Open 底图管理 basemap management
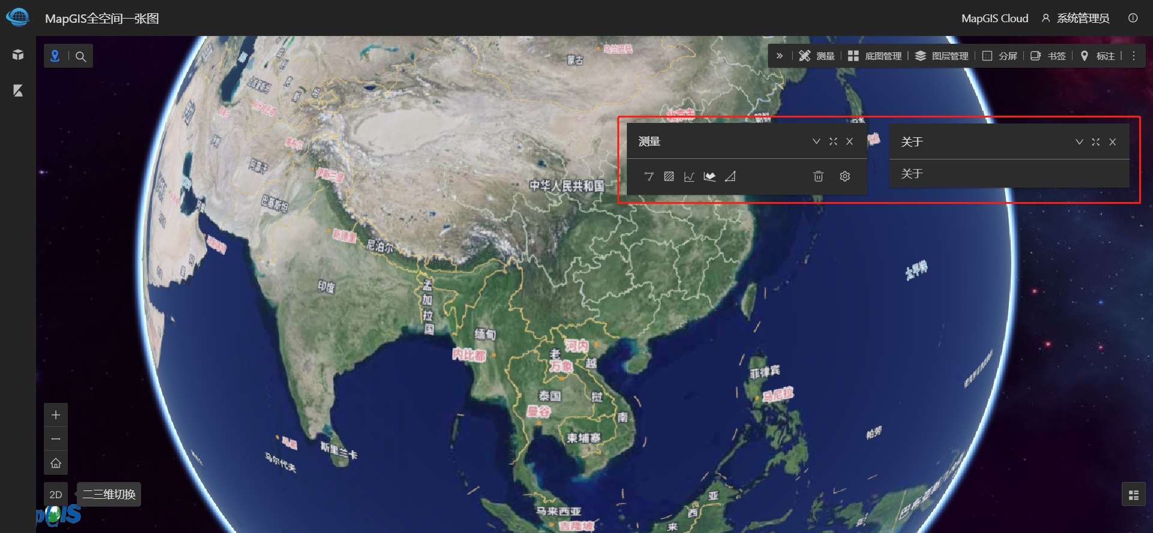This screenshot has width=1153, height=533. [x=874, y=56]
